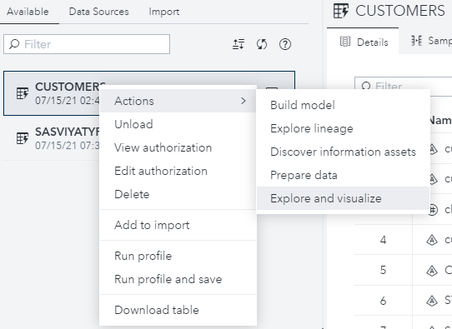Select Prepare data in the submenu

(344, 175)
